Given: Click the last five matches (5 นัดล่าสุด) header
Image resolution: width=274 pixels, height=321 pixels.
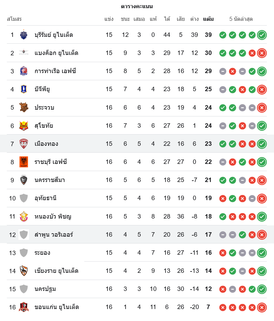Looking at the screenshot, I should (x=241, y=19).
